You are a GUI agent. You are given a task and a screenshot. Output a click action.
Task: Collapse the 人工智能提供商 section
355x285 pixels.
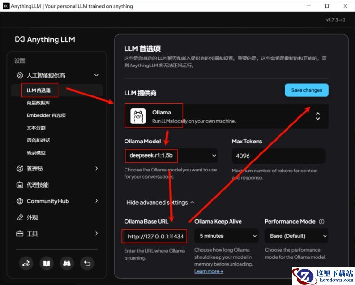[x=96, y=76]
